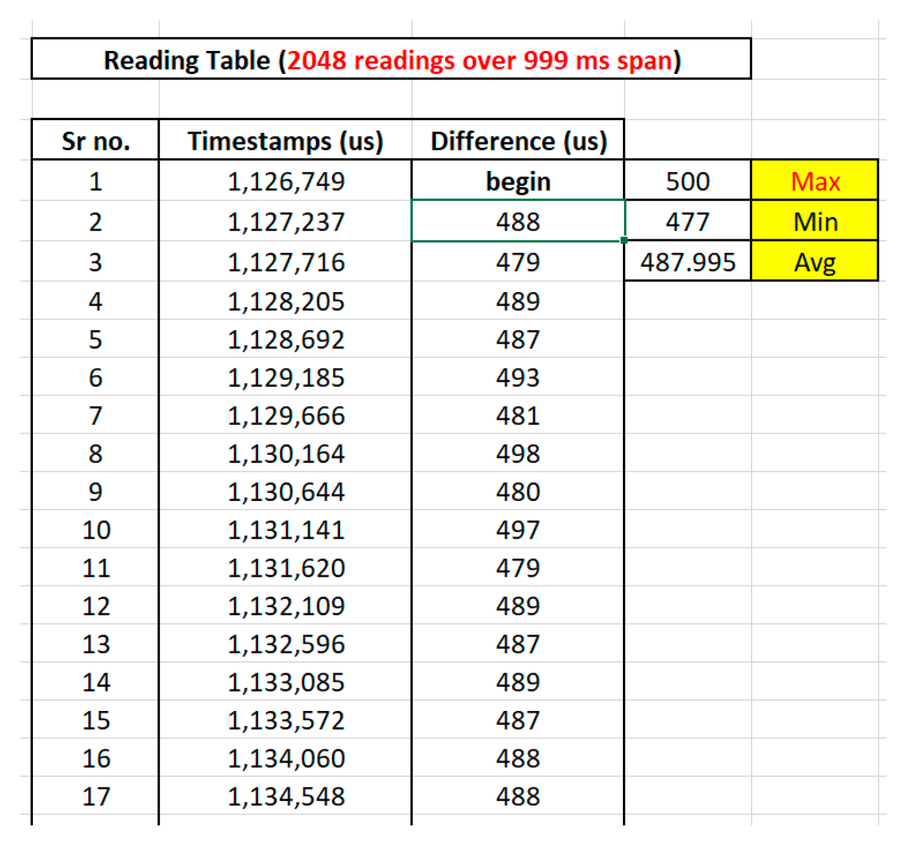Select the max value cell showing 500
This screenshot has width=907, height=849.
(688, 181)
